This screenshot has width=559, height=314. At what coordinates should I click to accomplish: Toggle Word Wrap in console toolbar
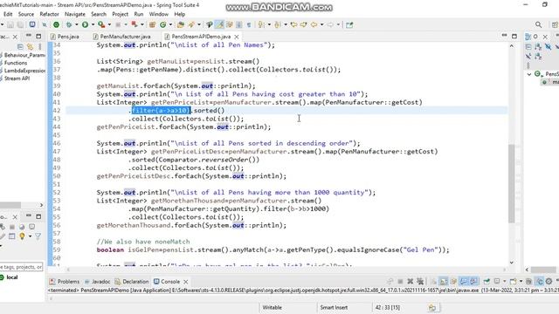(x=453, y=281)
